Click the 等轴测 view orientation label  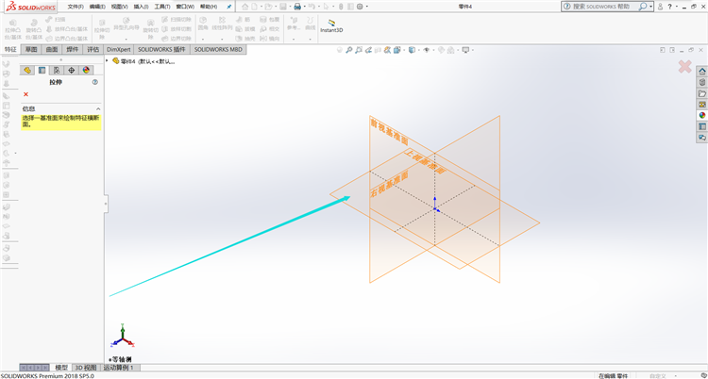[120, 359]
